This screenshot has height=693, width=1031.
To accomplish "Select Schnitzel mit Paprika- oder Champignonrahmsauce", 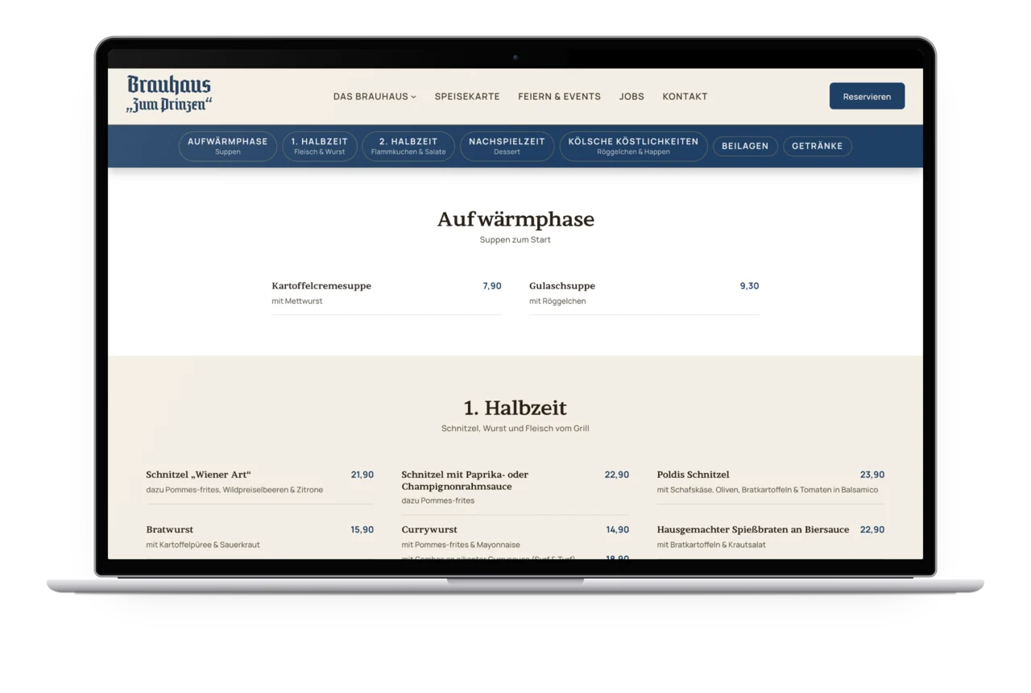I will coord(466,480).
